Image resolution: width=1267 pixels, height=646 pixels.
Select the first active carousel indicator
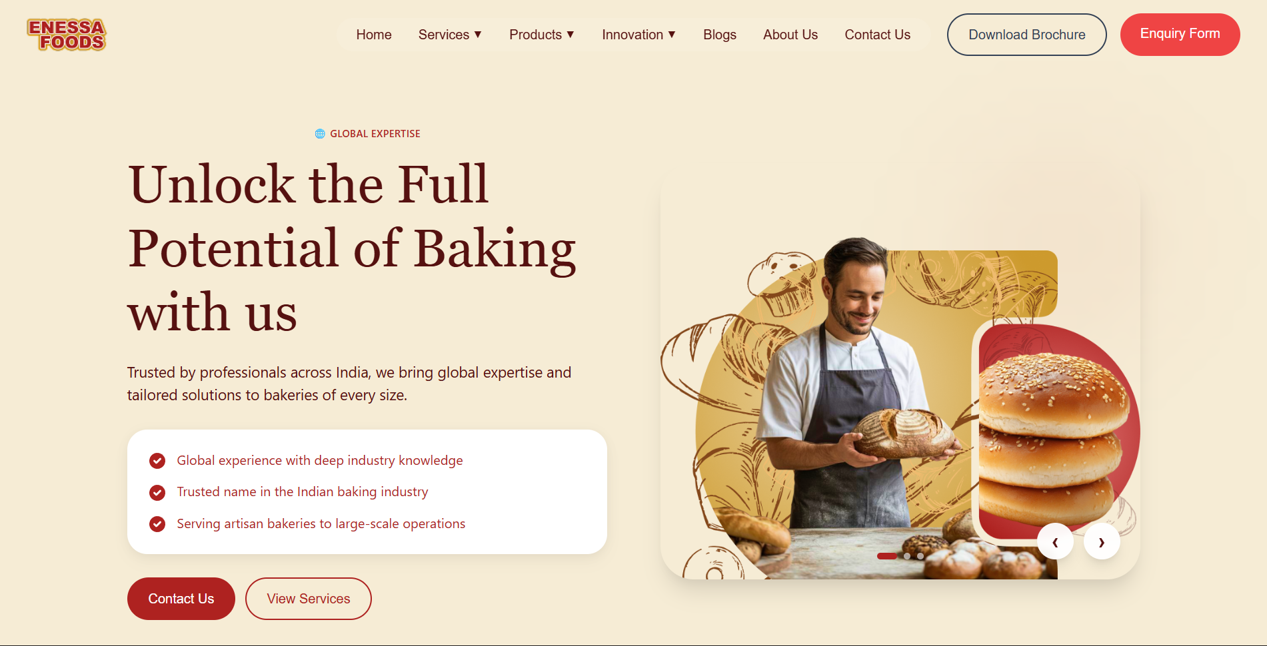pyautogui.click(x=887, y=556)
